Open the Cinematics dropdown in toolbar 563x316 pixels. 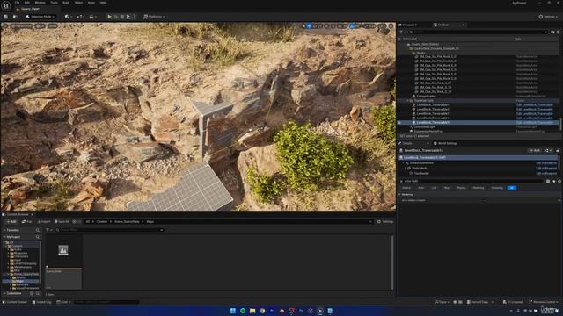[x=92, y=17]
